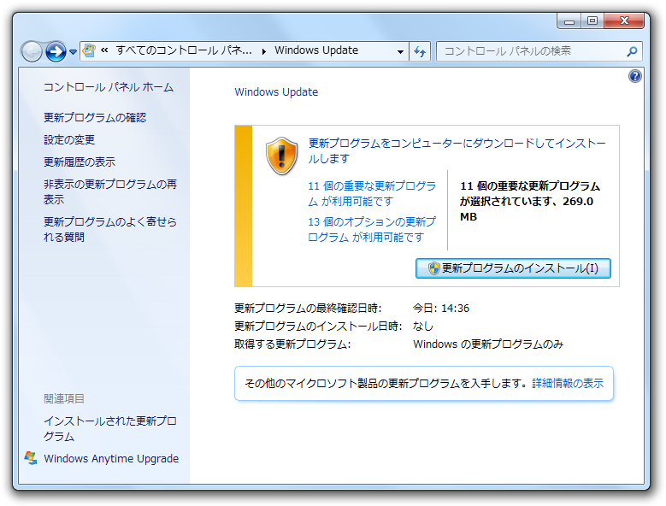
Task: Open help with the blue question mark icon
Action: tap(634, 76)
